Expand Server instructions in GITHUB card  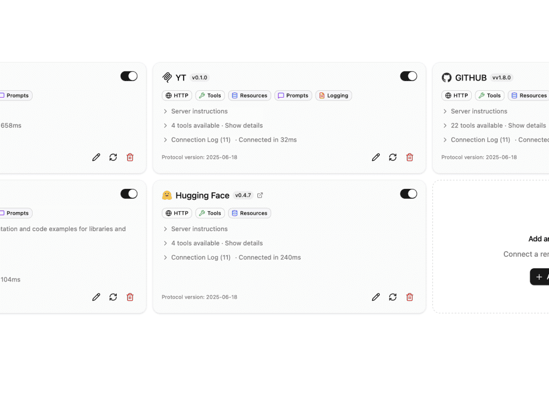pos(475,111)
